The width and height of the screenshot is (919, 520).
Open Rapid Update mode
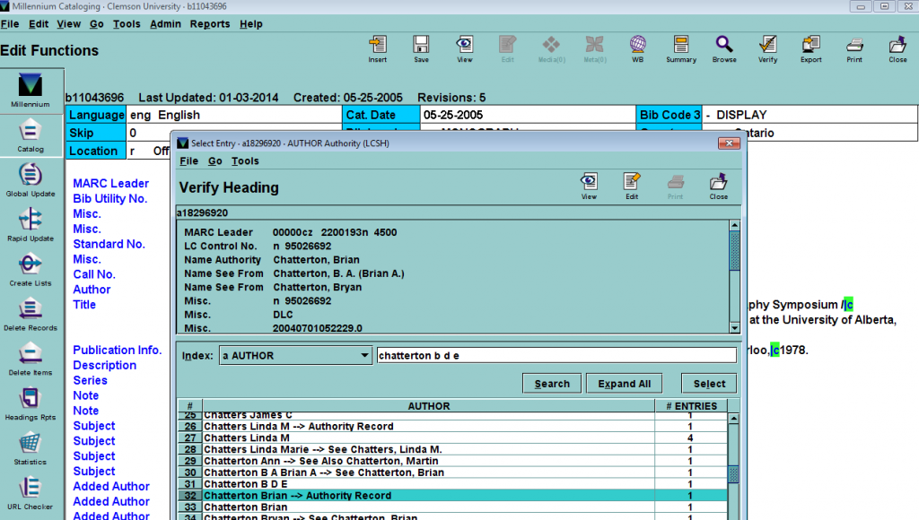click(31, 225)
